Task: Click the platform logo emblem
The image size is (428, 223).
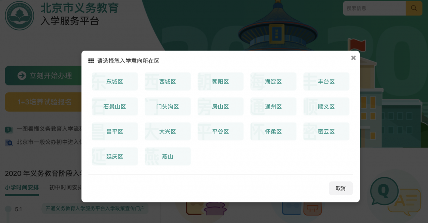Action: 19,15
